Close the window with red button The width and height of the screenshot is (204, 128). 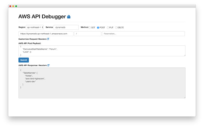[10, 6]
